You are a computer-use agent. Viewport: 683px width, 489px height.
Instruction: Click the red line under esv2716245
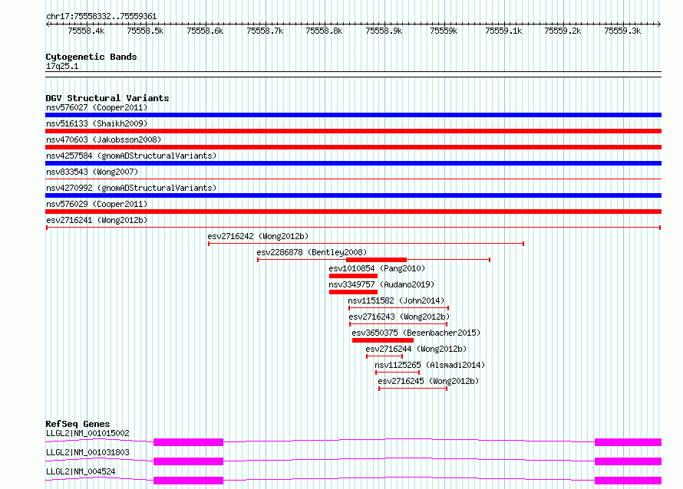pos(413,389)
